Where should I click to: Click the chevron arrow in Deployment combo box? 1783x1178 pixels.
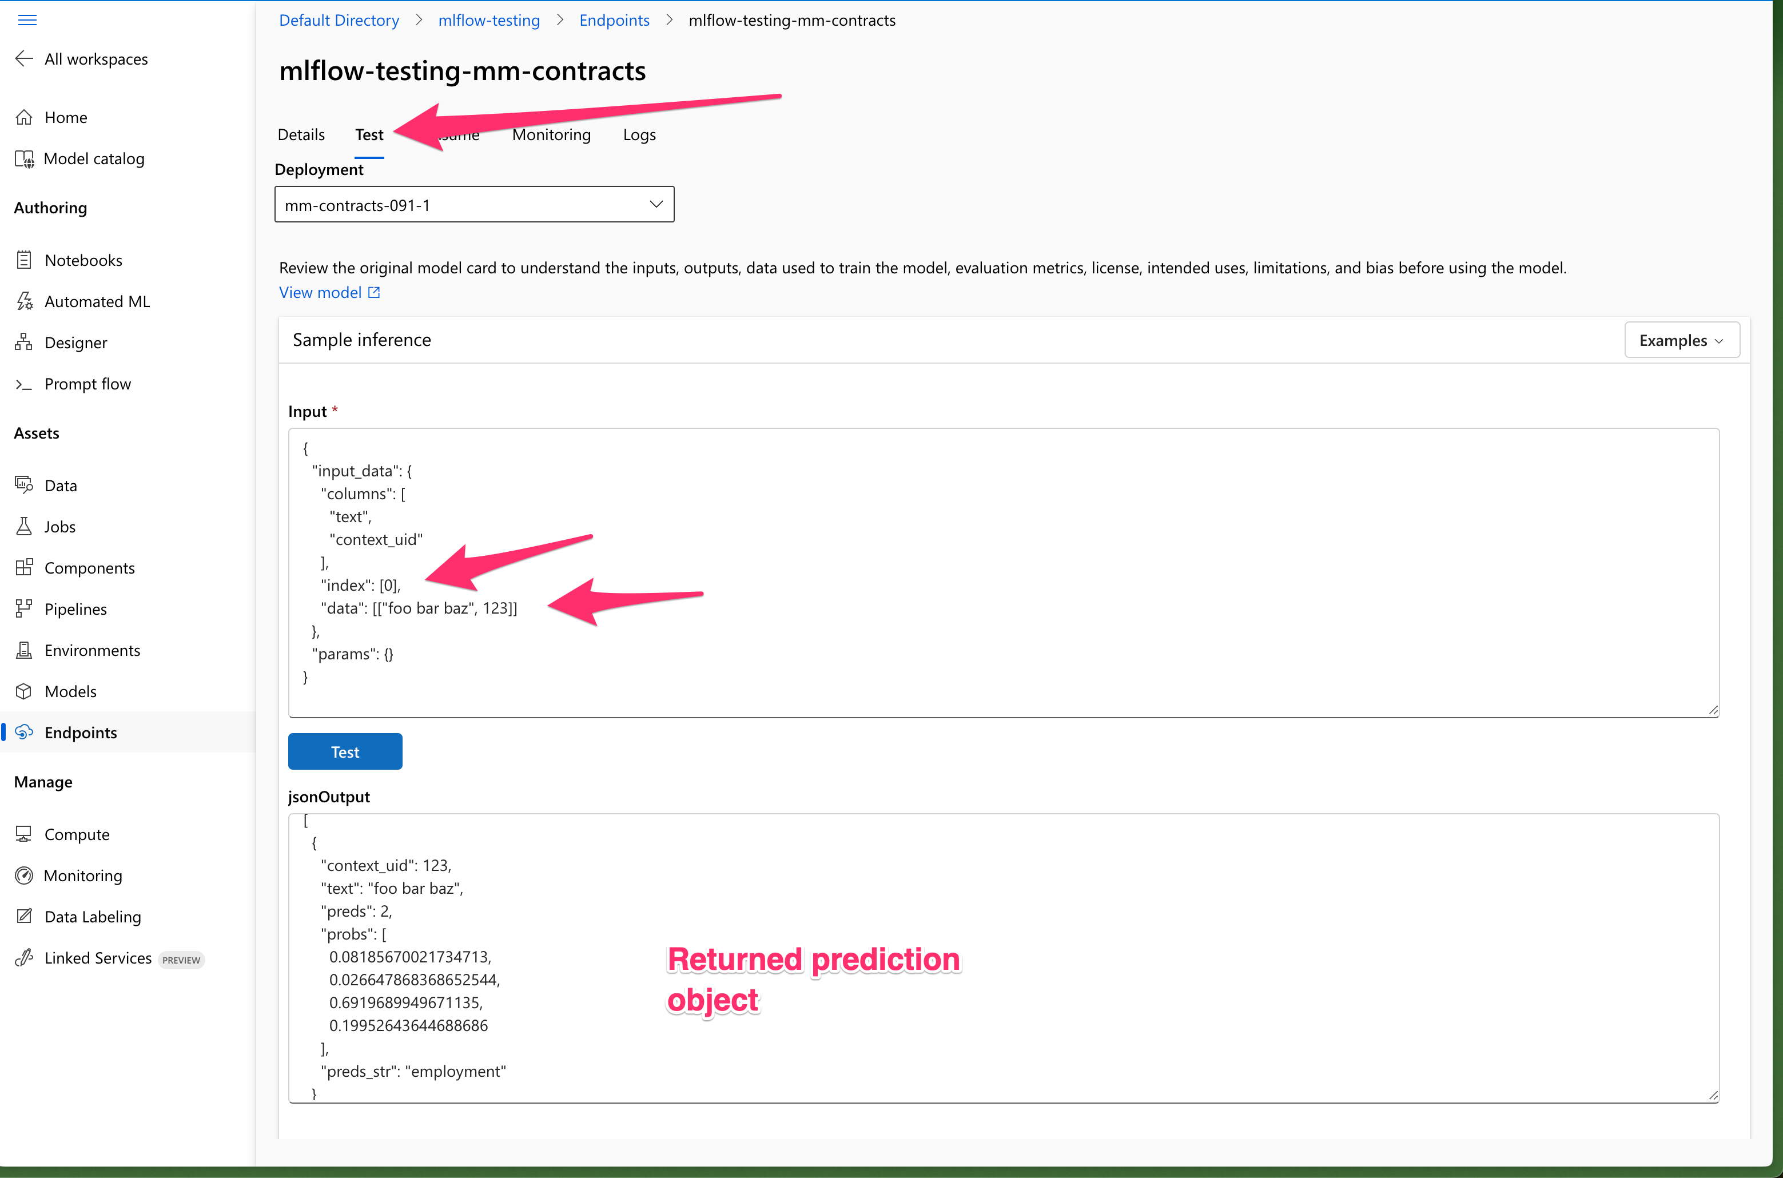(x=656, y=204)
